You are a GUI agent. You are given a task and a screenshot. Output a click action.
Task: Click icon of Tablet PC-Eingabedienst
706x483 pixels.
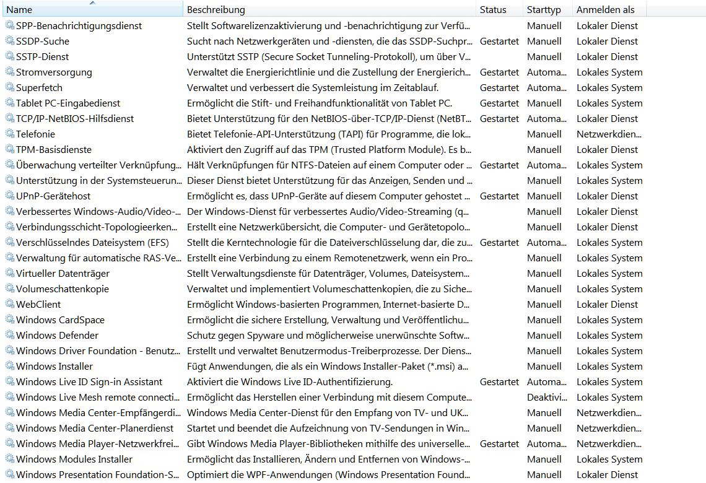tap(9, 103)
